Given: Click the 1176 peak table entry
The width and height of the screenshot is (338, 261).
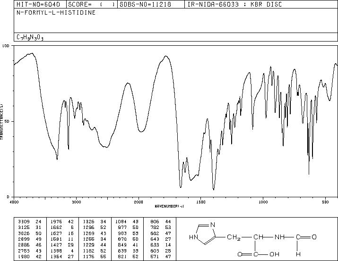Looking at the screenshot, I should click(x=95, y=256).
